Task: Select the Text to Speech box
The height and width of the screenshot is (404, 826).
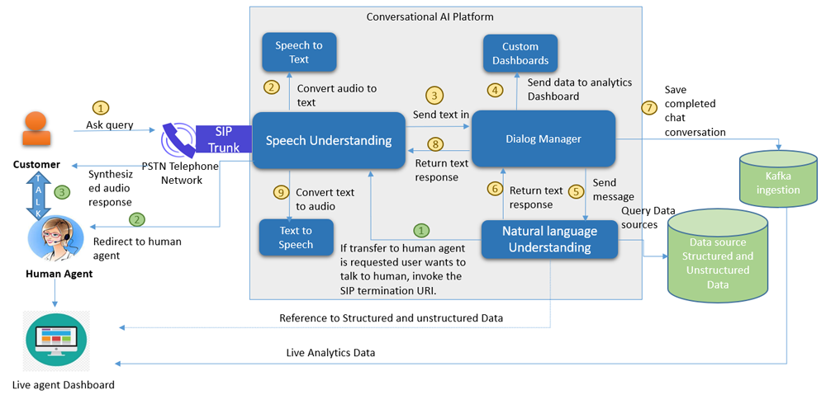Action: point(296,237)
